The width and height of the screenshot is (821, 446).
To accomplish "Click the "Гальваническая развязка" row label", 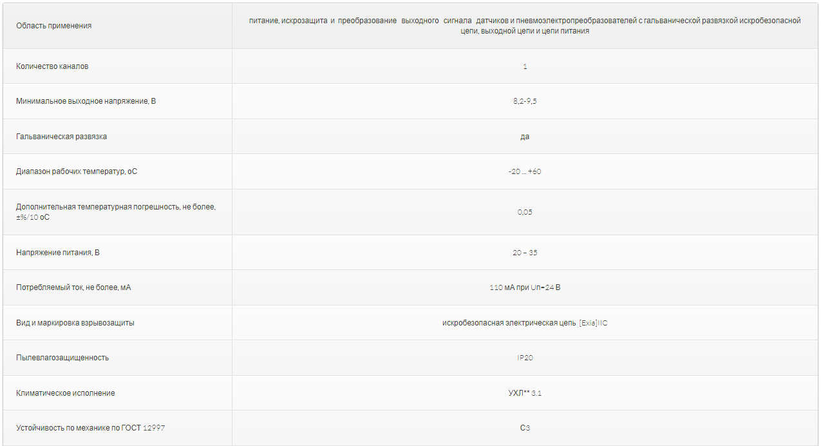I will click(x=61, y=137).
